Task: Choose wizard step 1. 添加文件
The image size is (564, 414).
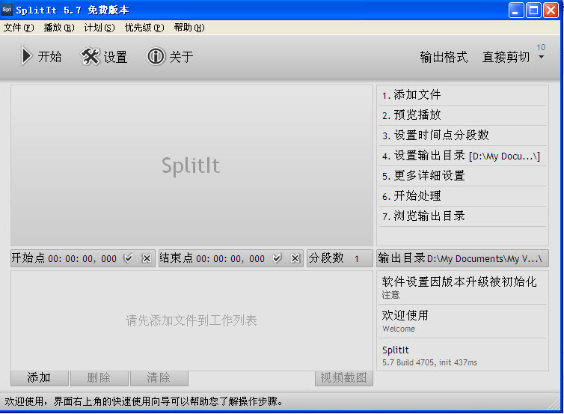Action: [x=462, y=95]
